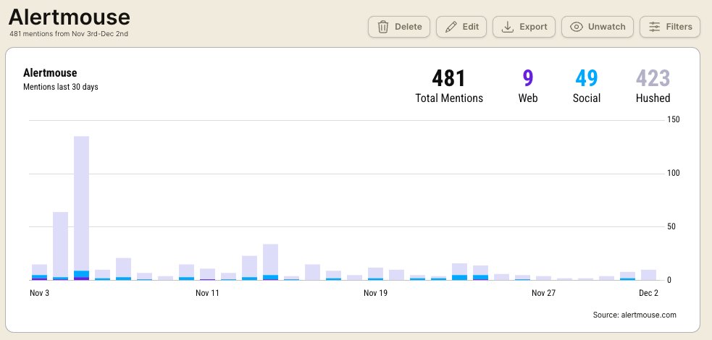The image size is (712, 340).
Task: Click the sliders icon in Filters button
Action: (x=654, y=27)
